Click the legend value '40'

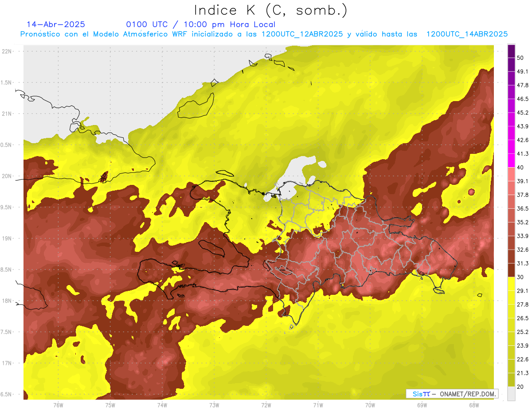coord(520,168)
